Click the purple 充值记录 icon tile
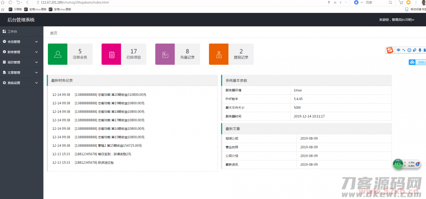Screen dimensions: 426x199 click(x=165, y=54)
